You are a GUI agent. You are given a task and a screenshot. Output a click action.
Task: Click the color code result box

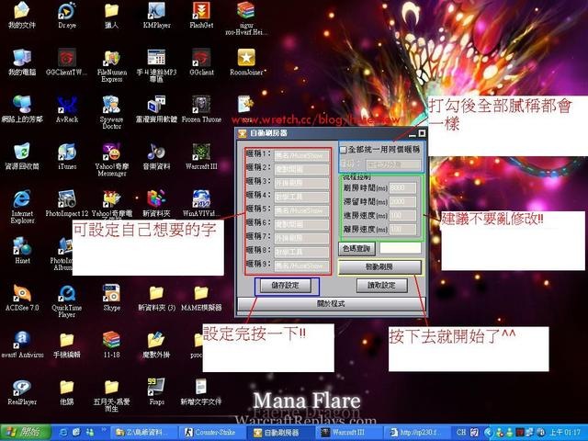click(401, 248)
